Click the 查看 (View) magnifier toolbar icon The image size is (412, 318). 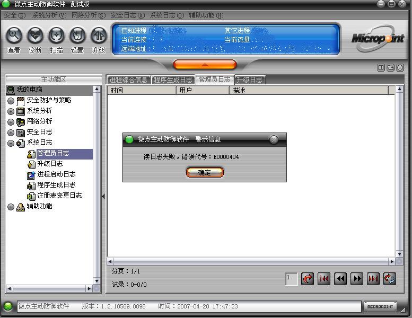pos(14,35)
